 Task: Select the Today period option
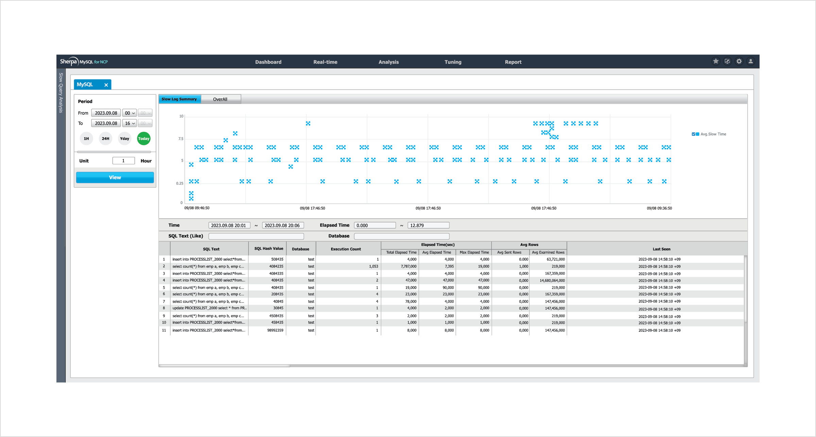pos(143,139)
